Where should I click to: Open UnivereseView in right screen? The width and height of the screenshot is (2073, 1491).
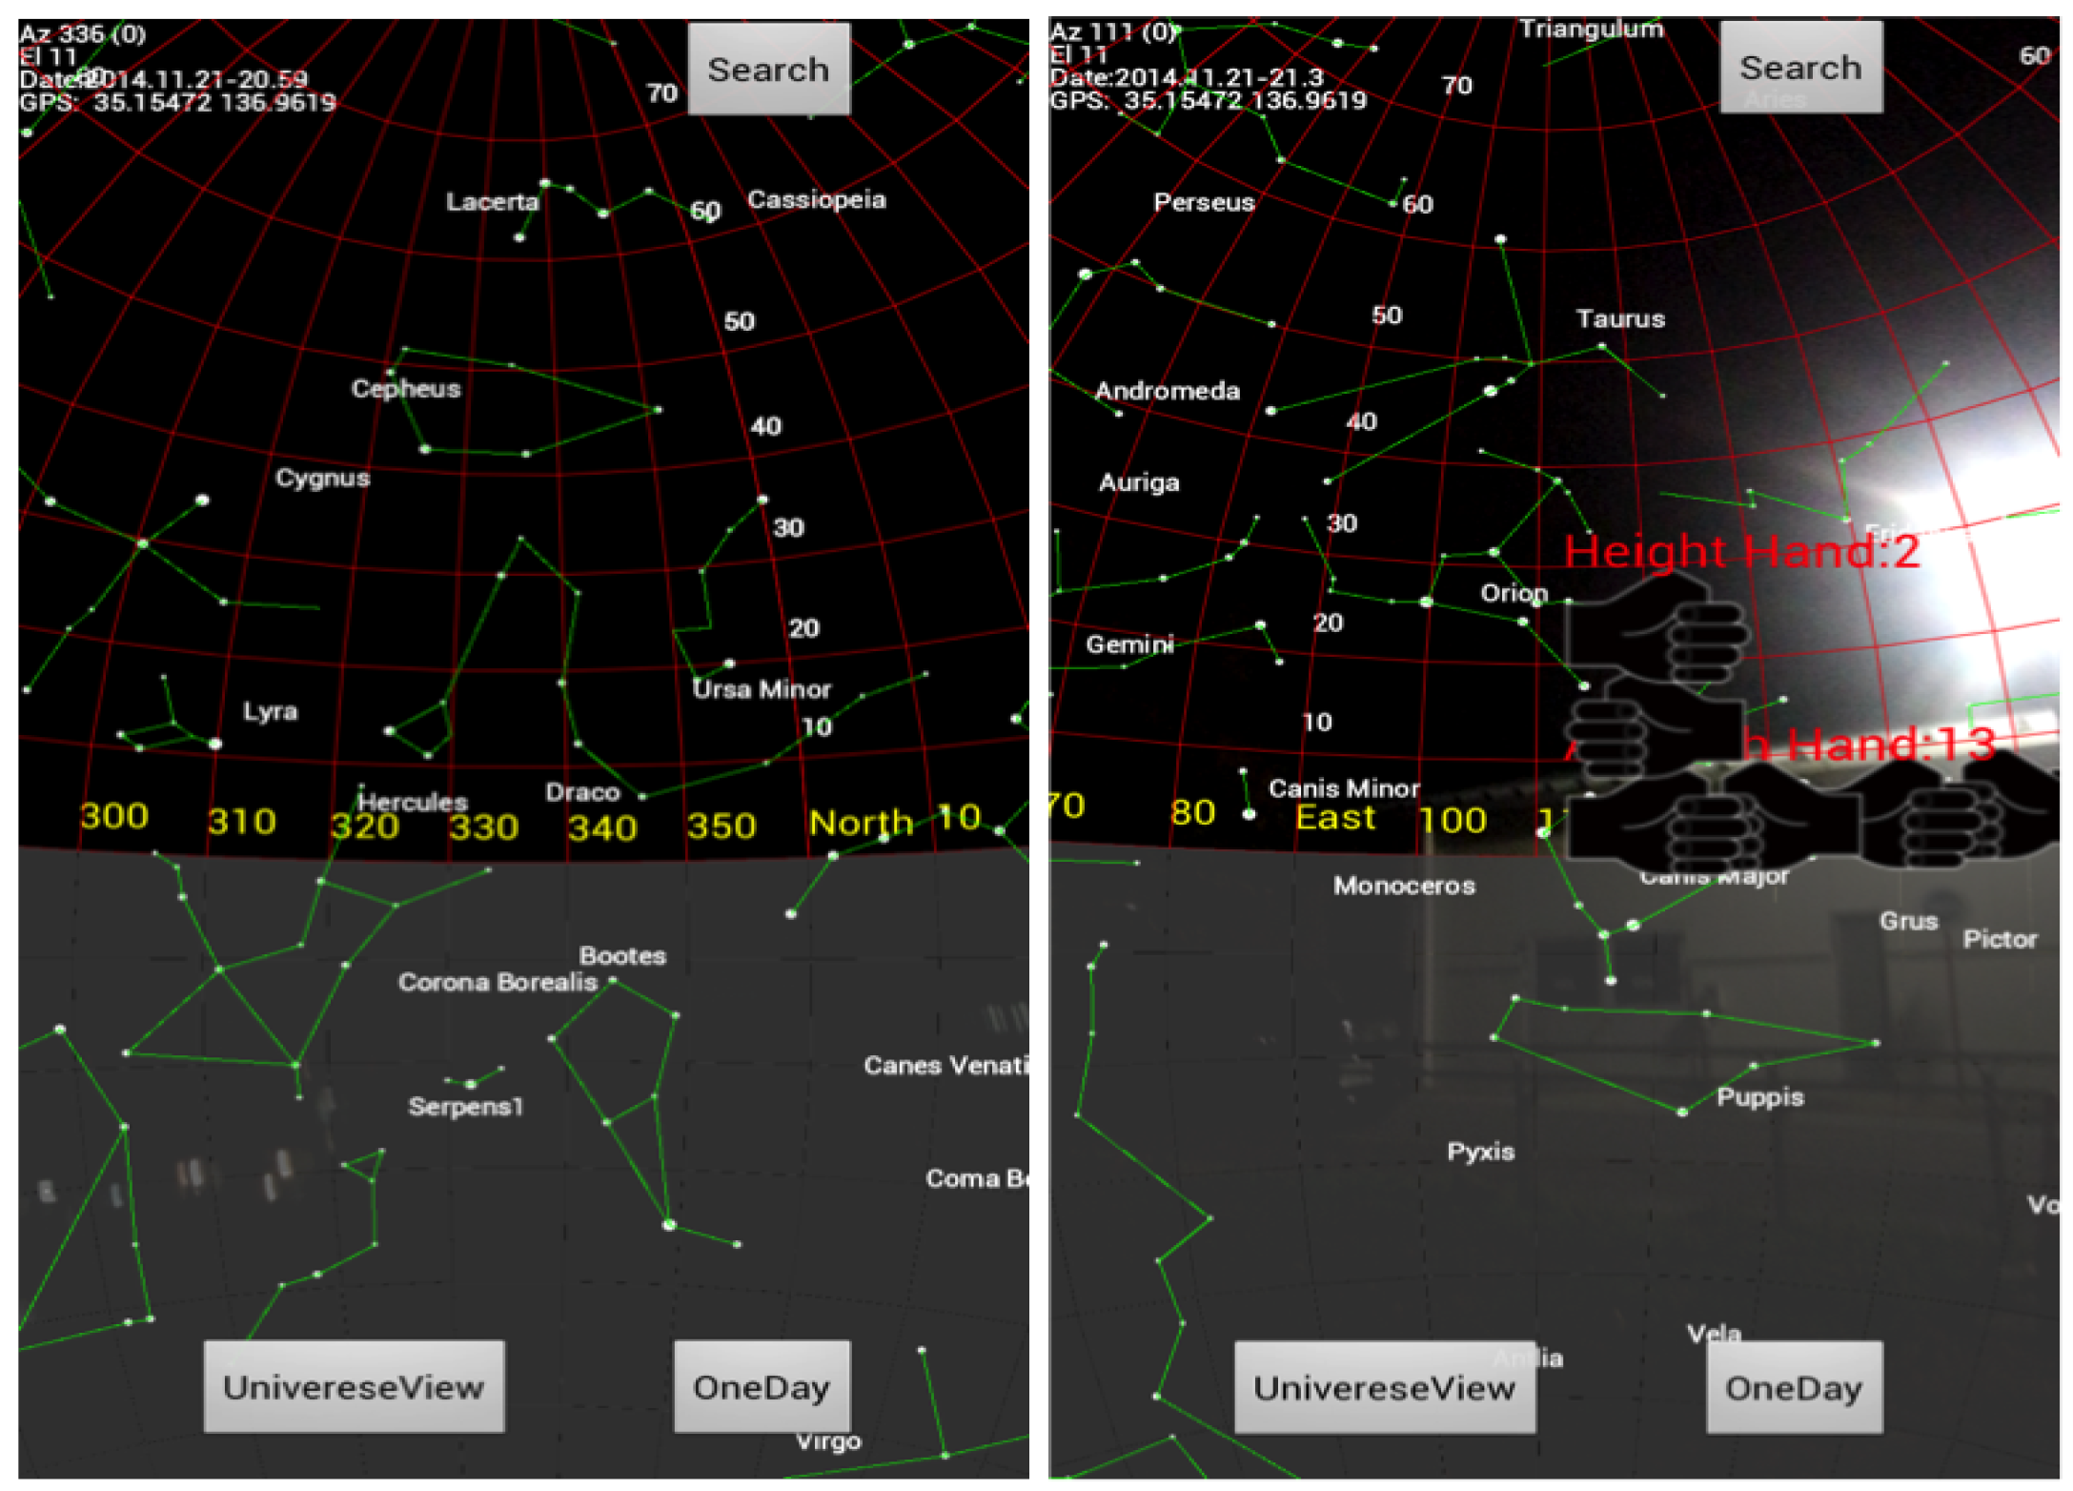[x=1384, y=1387]
